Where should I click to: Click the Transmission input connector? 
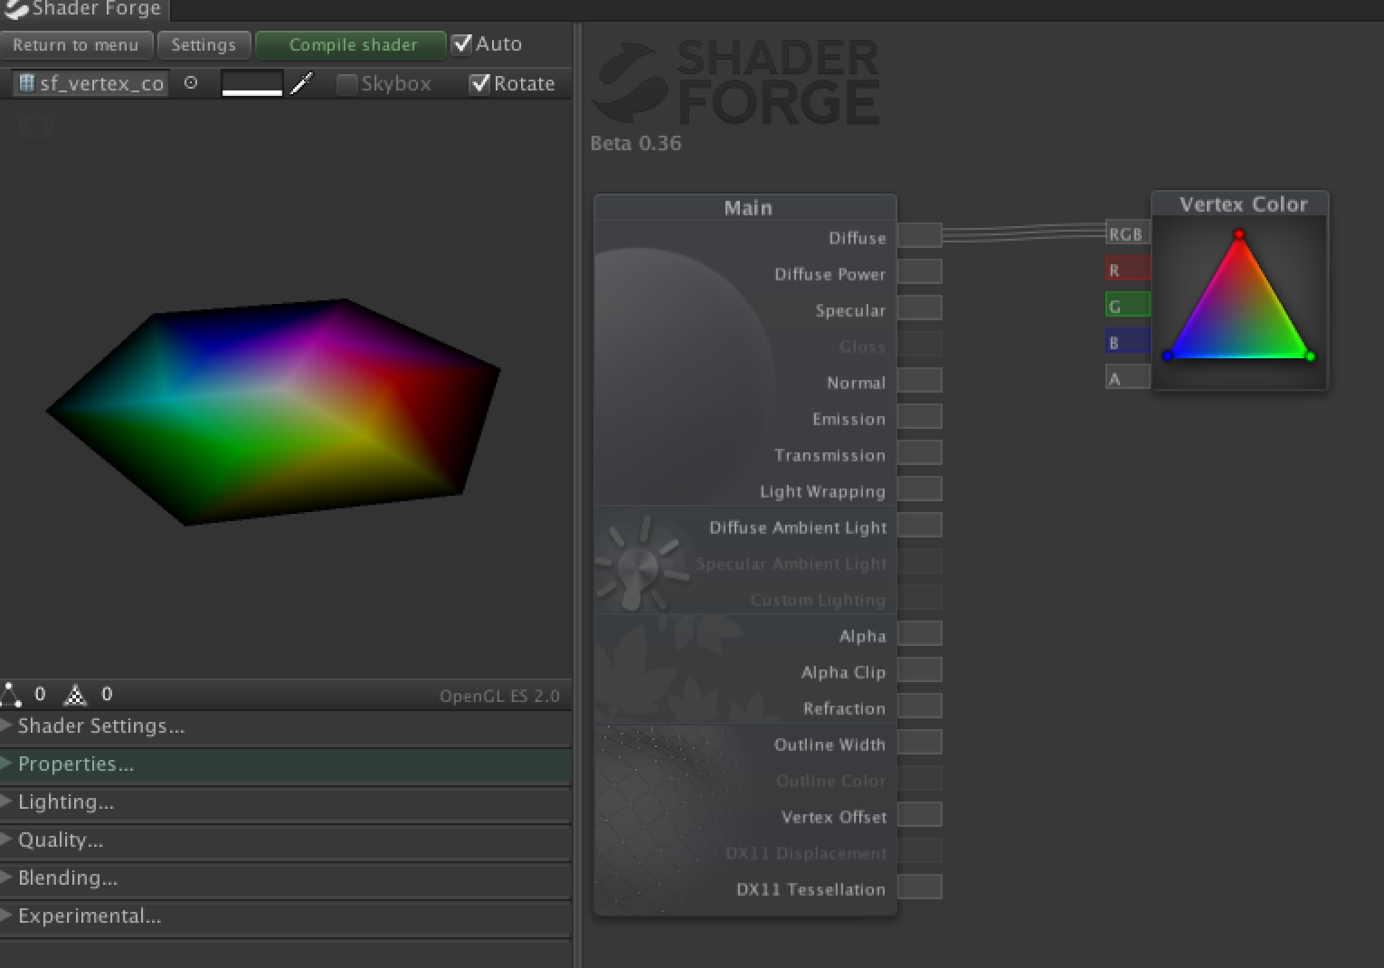(x=920, y=452)
